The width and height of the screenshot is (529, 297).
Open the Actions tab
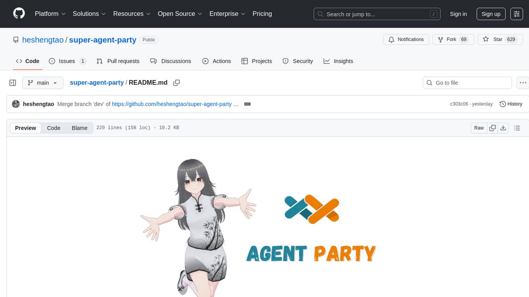click(217, 61)
